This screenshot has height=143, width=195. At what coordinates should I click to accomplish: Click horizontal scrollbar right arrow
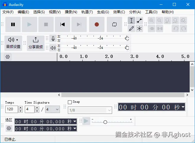[187, 95]
